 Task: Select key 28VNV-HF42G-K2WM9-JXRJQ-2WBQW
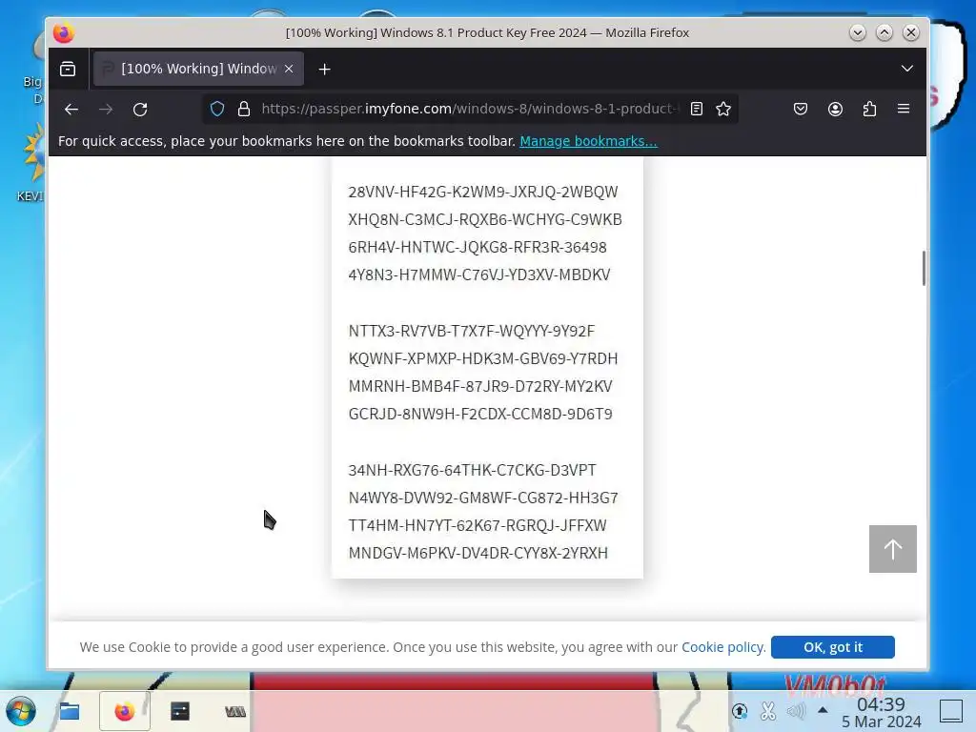[483, 192]
